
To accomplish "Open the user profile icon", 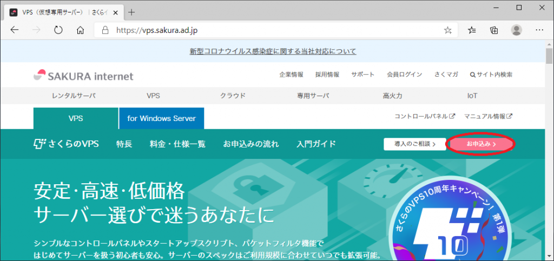I will 517,30.
